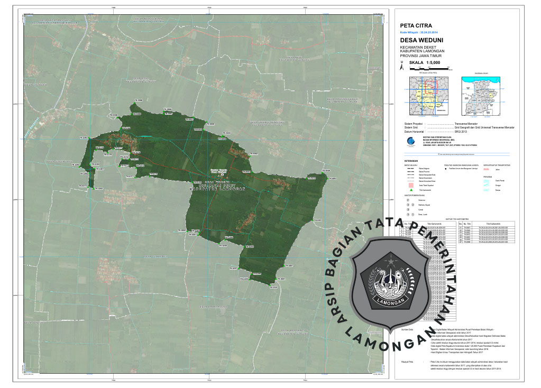
Task: Click the Gubernur office circle symbol in legend
Action: pyautogui.click(x=407, y=200)
